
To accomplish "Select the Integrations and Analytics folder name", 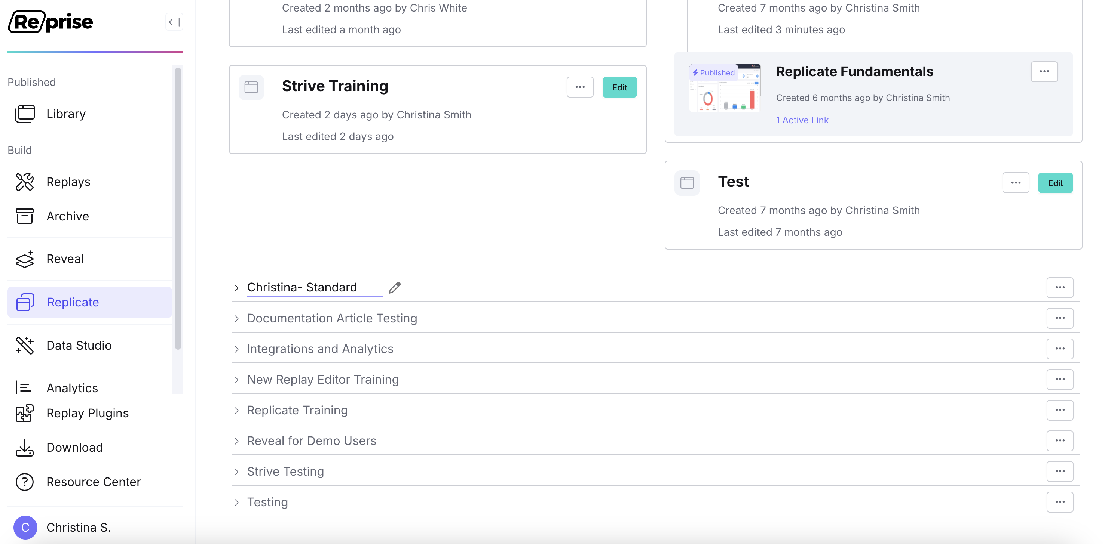I will [320, 349].
